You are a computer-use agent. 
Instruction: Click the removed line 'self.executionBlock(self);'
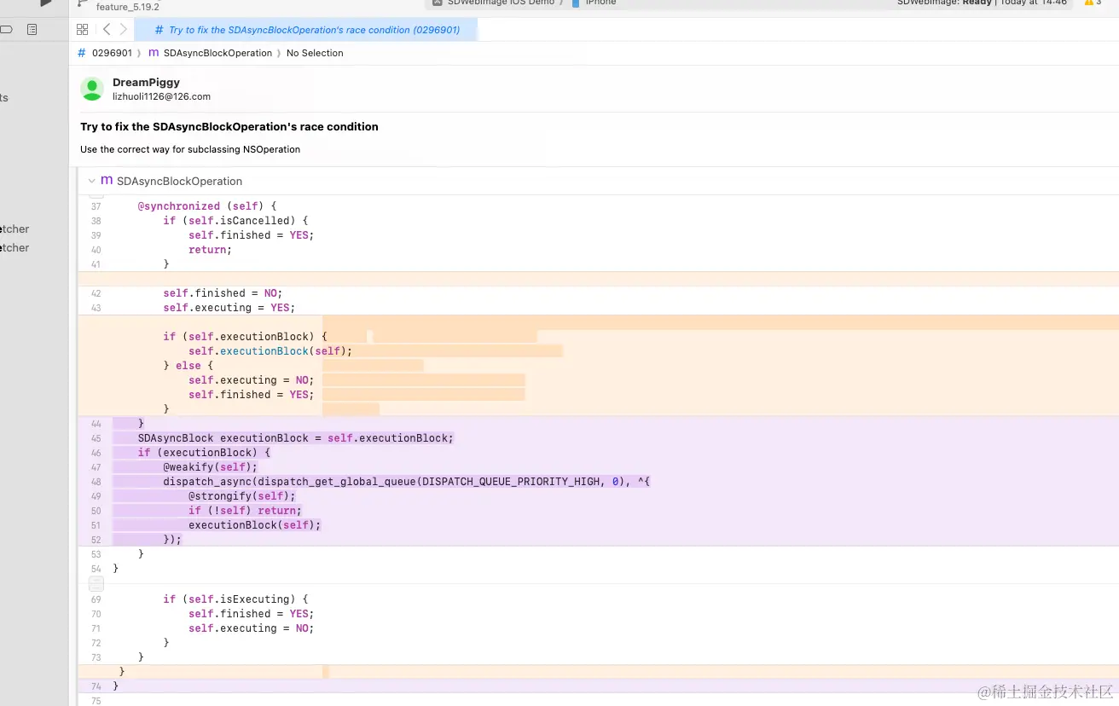coord(270,351)
